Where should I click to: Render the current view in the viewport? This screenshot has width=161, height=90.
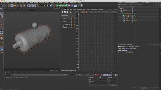(41, 5)
